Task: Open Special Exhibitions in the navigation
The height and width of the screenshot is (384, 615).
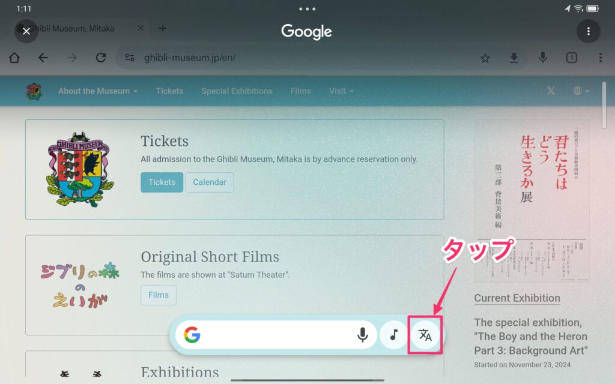Action: (237, 91)
